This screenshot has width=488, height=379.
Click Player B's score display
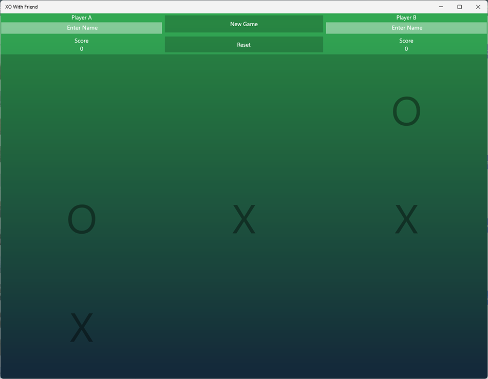click(x=406, y=45)
